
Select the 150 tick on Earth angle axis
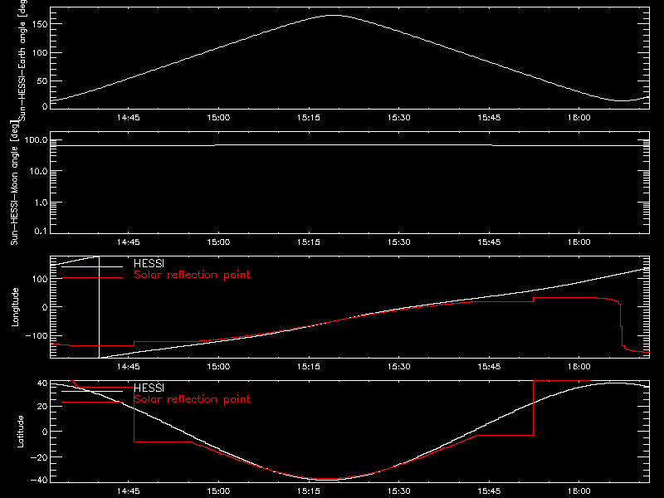point(39,25)
